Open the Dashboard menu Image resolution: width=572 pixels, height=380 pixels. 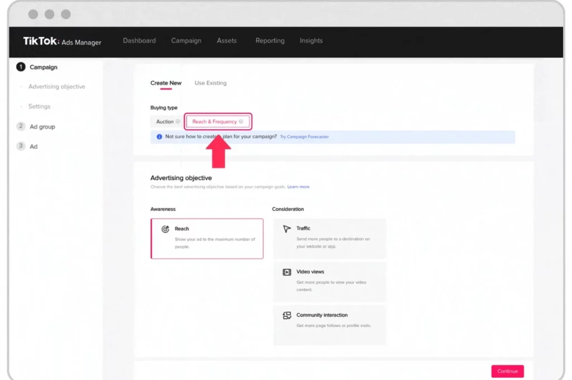139,41
